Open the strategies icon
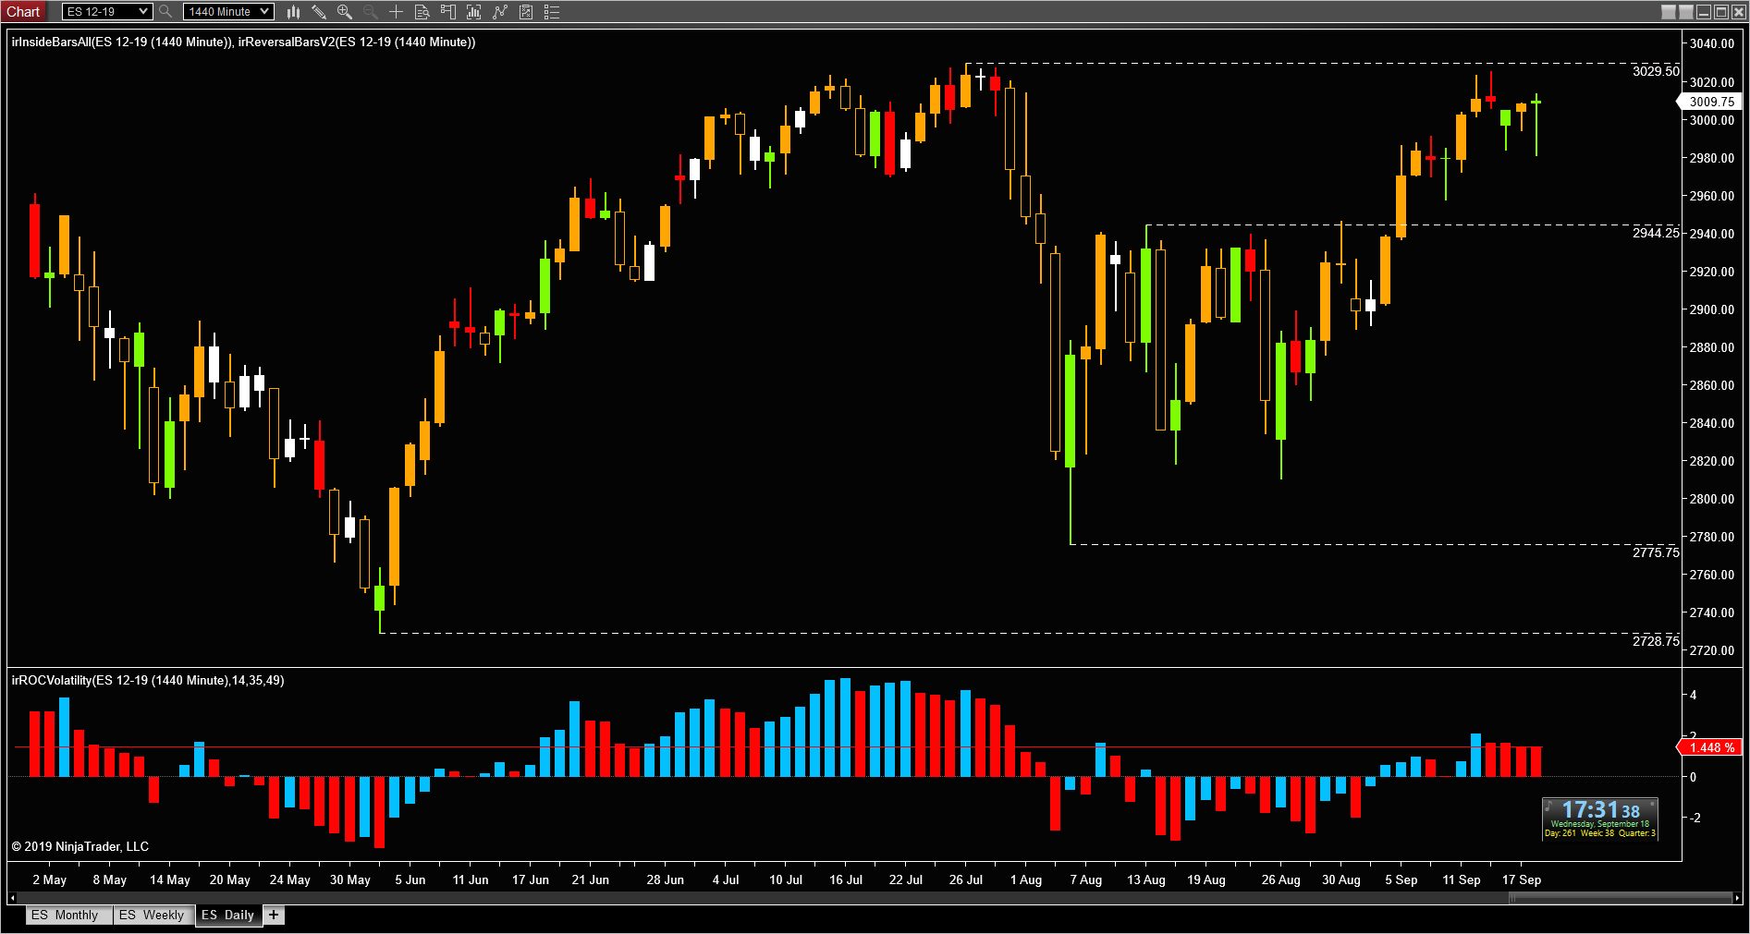 tap(526, 12)
